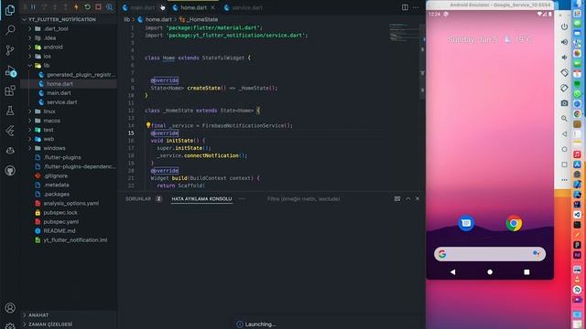The image size is (586, 329).
Task: Close the bottom panel
Action: click(418, 199)
